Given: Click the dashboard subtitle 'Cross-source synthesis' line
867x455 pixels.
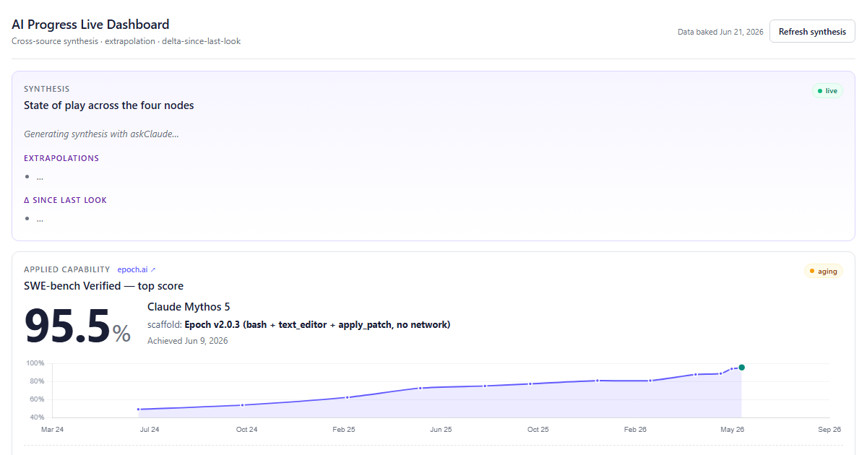Looking at the screenshot, I should (126, 41).
